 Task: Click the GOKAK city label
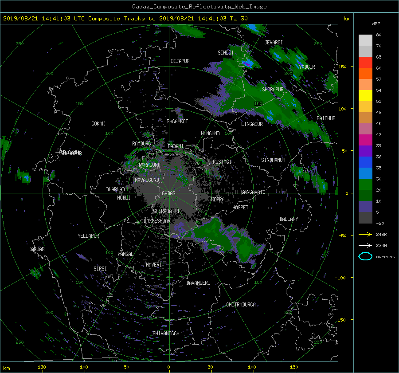point(98,124)
